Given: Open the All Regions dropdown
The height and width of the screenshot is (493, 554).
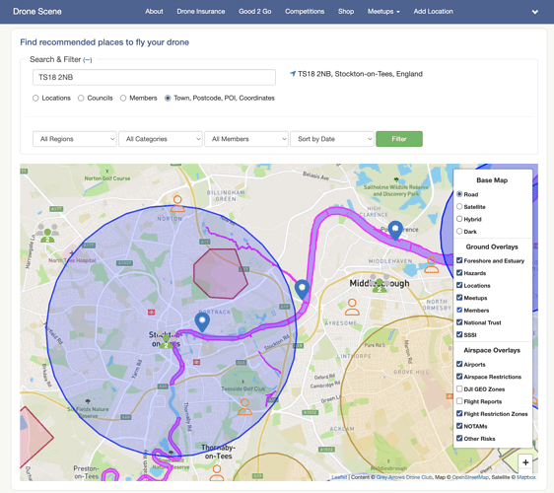Looking at the screenshot, I should point(75,139).
